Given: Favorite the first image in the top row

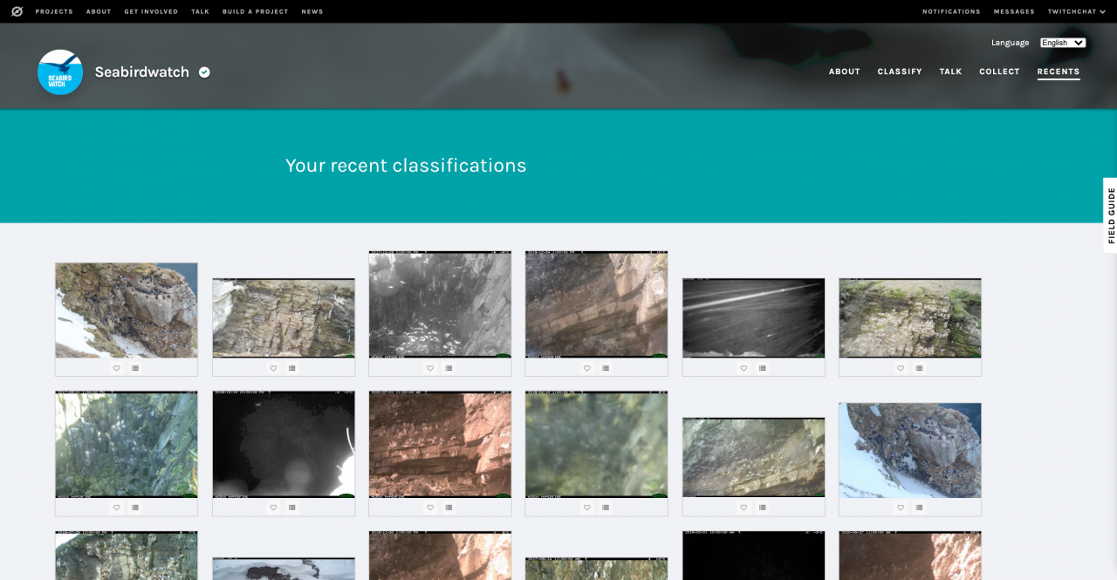Looking at the screenshot, I should 116,368.
